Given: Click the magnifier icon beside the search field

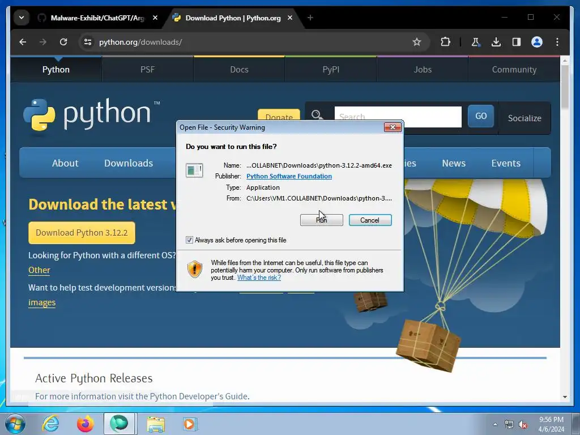Looking at the screenshot, I should [317, 116].
